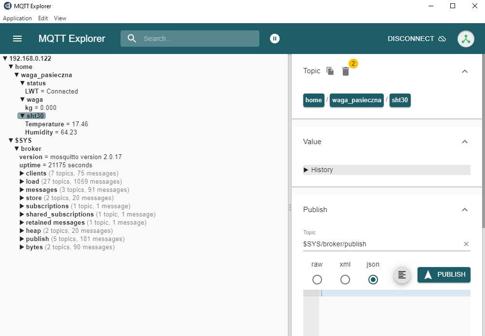The width and height of the screenshot is (485, 336).
Task: Click the MQTT Explorer header title
Action: coord(72,39)
